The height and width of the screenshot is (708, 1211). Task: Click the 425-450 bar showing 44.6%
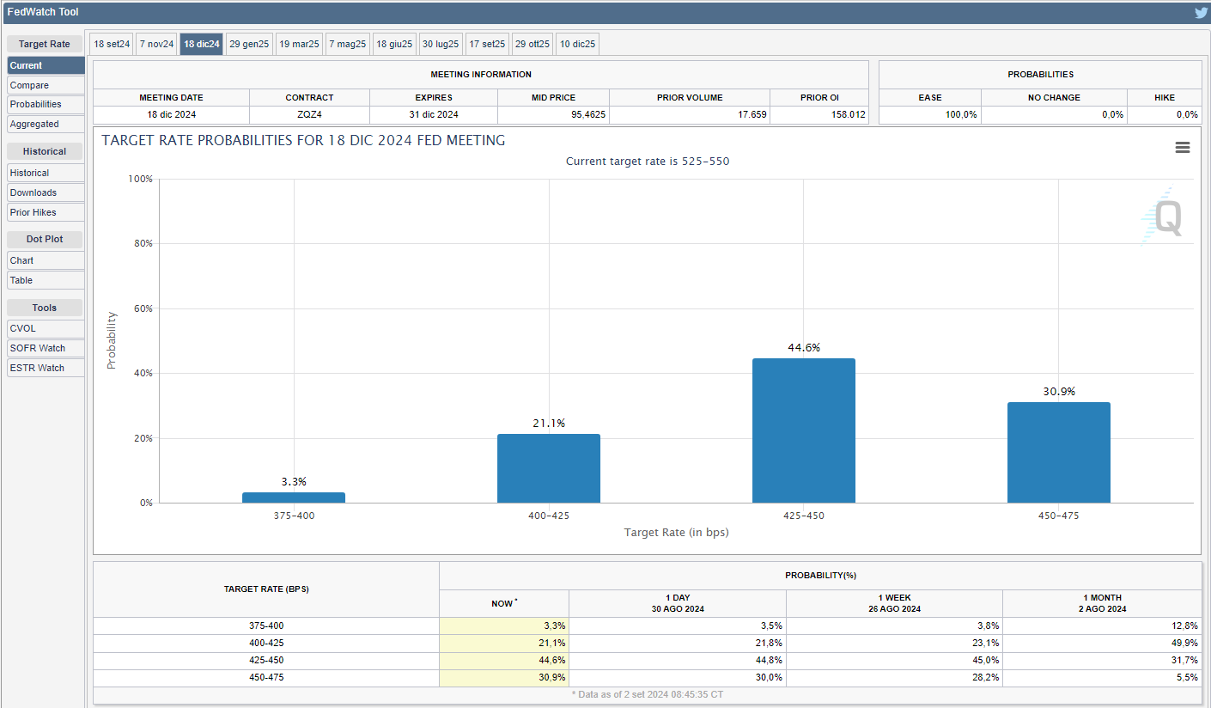tap(803, 430)
